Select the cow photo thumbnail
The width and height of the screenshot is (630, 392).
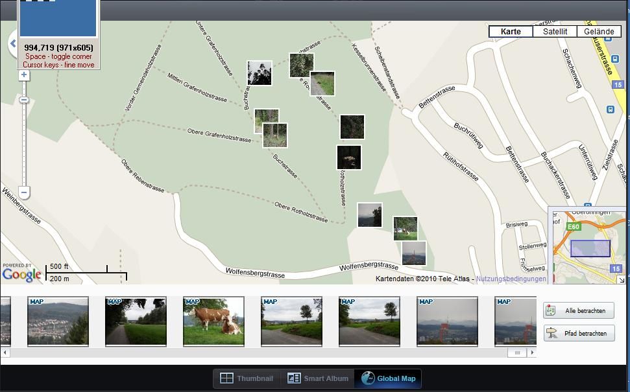pyautogui.click(x=213, y=321)
